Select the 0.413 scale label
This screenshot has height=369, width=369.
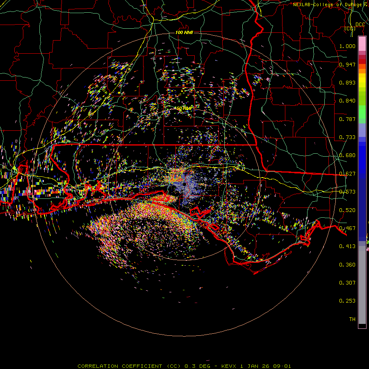click(x=347, y=246)
